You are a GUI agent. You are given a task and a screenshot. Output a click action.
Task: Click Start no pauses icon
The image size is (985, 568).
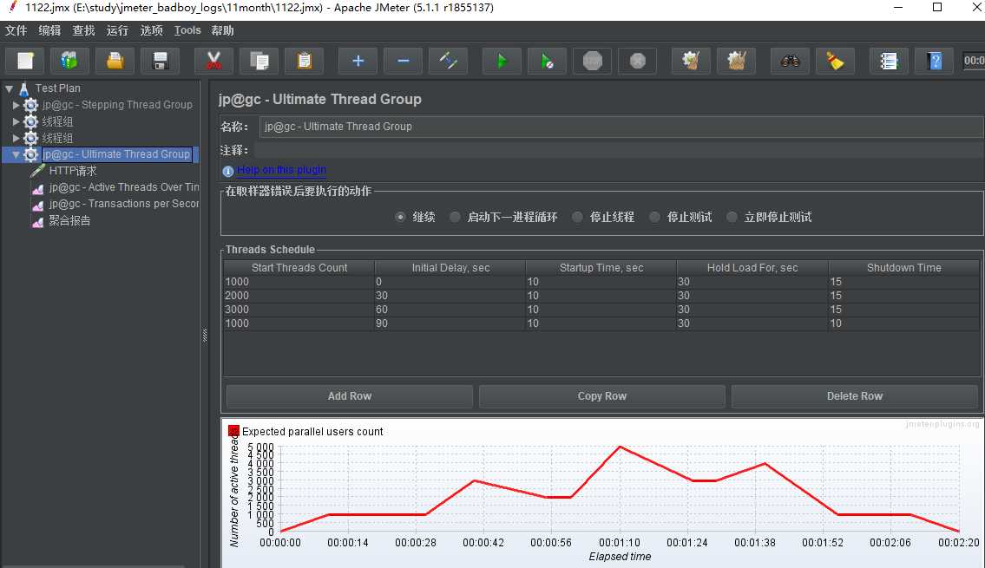(x=547, y=61)
